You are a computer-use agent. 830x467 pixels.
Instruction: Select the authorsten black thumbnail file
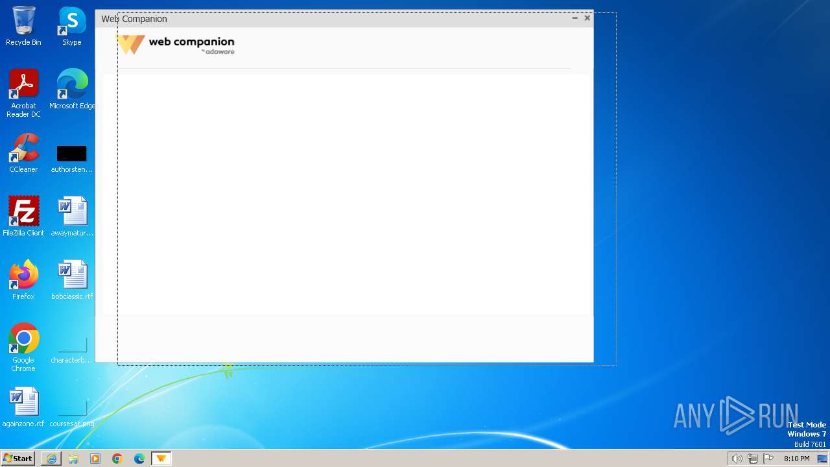click(x=71, y=159)
